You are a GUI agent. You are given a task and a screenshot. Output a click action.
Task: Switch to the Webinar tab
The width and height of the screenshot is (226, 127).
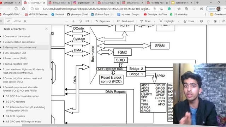pyautogui.click(x=182, y=3)
